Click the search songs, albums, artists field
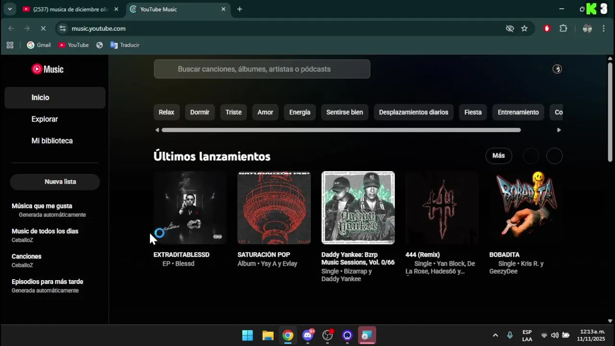This screenshot has height=346, width=615. click(262, 69)
